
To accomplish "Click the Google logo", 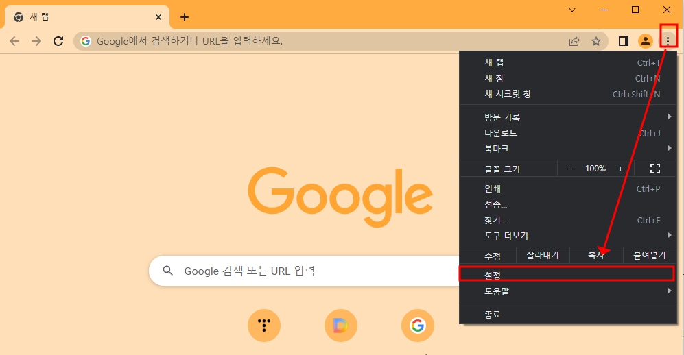I will (341, 196).
